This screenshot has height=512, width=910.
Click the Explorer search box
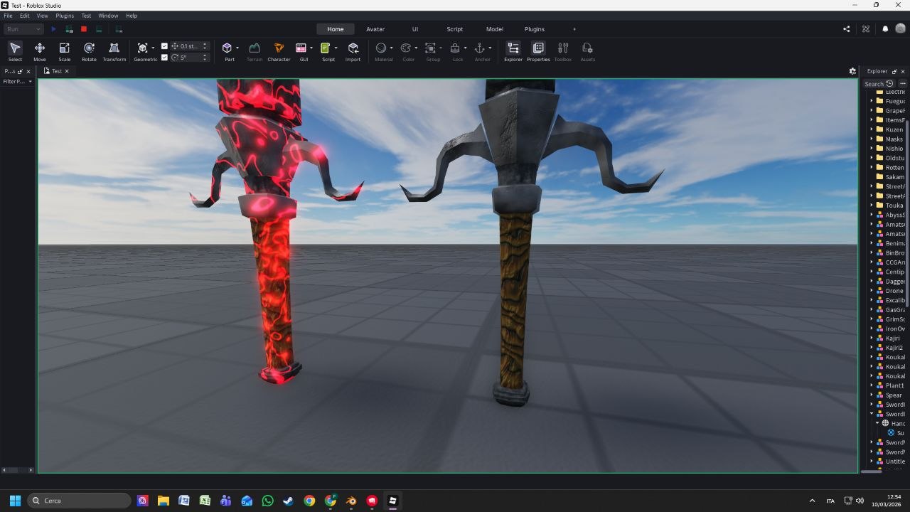tap(876, 83)
